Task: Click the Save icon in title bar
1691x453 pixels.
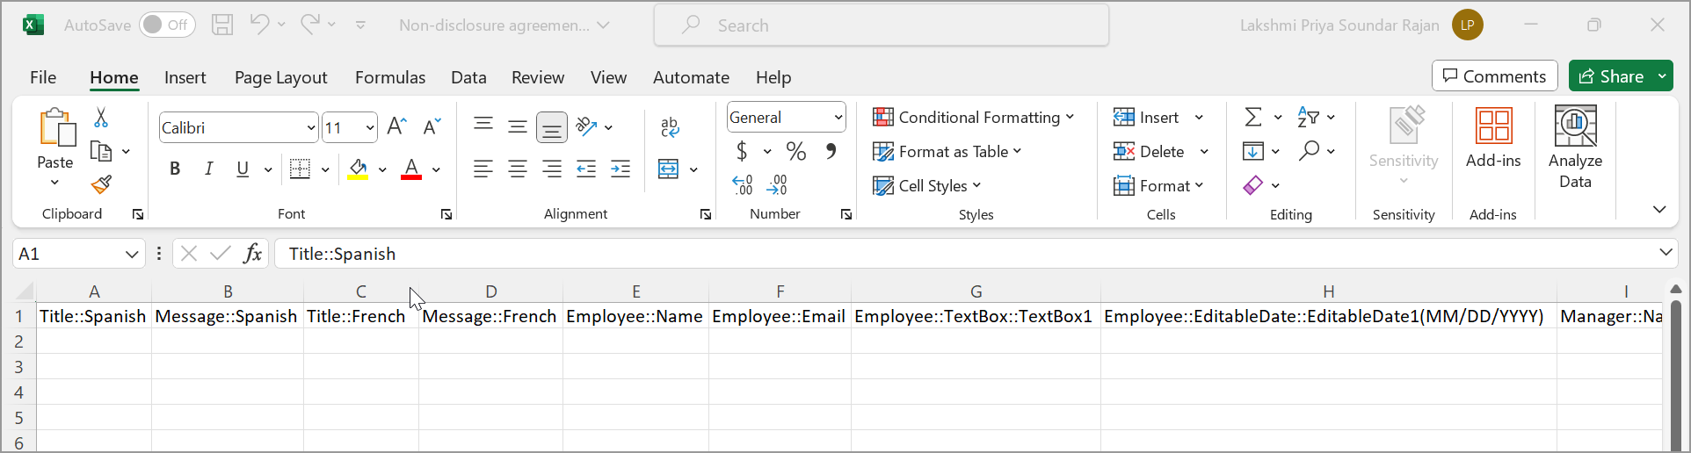Action: (x=222, y=25)
